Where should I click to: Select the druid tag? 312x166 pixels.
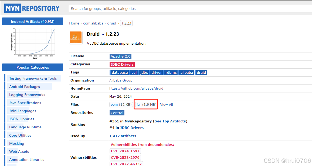[201, 73]
